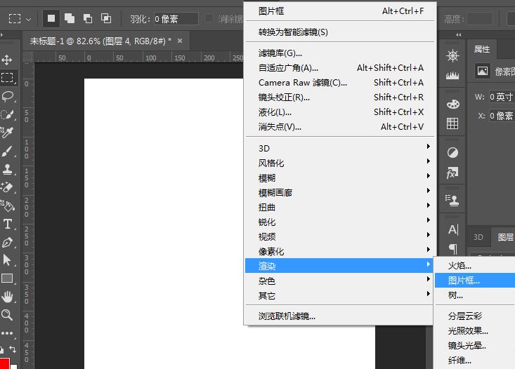Close the 未标题-1 document tab
This screenshot has height=369, width=515.
pos(181,41)
